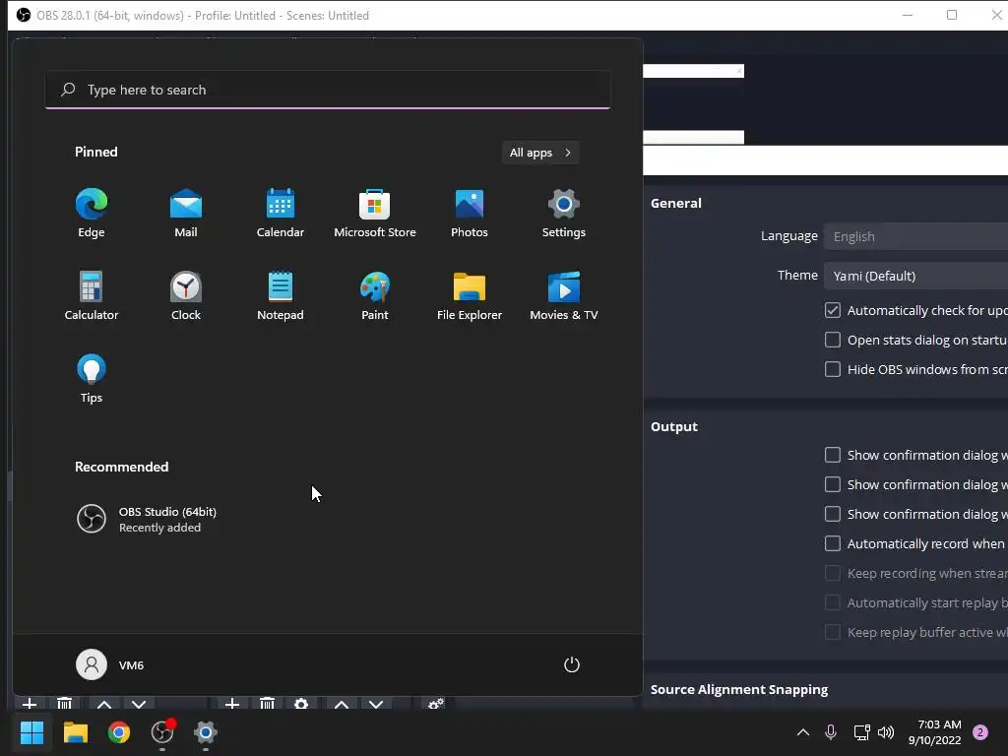Enable Automatically record when streaming

(x=833, y=543)
